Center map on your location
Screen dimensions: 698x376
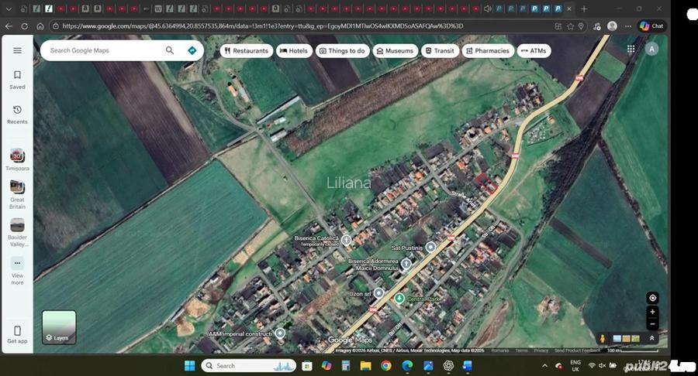pyautogui.click(x=652, y=298)
